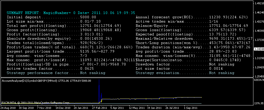Viewport: 264px width, 110px height.
Task: Click the AccountAnalyzer(D1|Symbol:GBPJPY) indicator label
Action: (46, 81)
